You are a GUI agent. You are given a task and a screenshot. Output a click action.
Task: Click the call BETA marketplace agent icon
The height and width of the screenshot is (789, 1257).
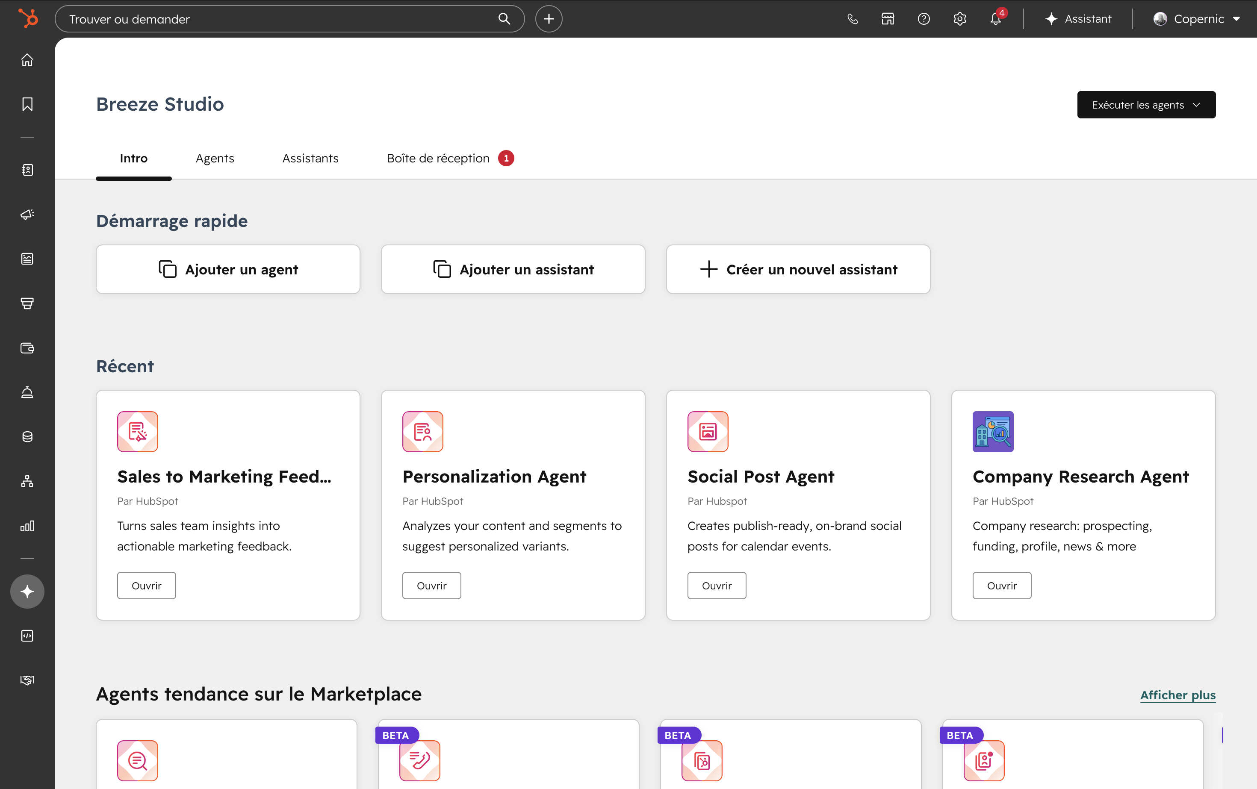(420, 760)
